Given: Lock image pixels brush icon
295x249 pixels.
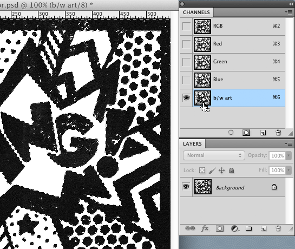Looking at the screenshot, I should (212, 171).
